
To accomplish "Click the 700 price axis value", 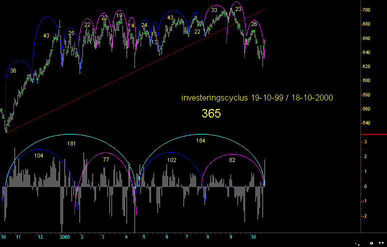I will [x=366, y=10].
